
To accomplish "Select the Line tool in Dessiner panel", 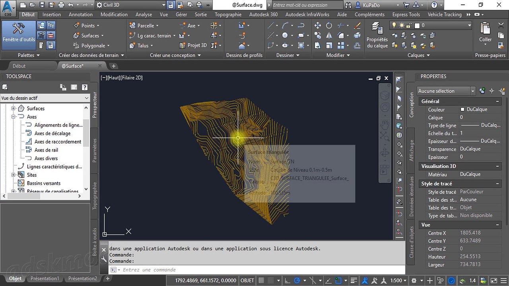I will pyautogui.click(x=271, y=25).
